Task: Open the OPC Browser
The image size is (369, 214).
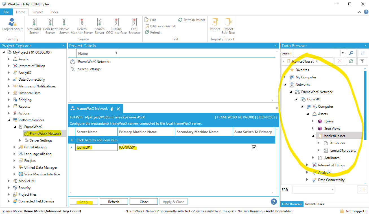Action: click(x=134, y=26)
